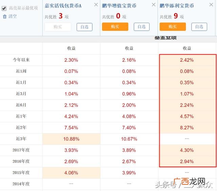Click the 1.07% three-month value
This screenshot has width=217, height=191.
[x=187, y=94]
